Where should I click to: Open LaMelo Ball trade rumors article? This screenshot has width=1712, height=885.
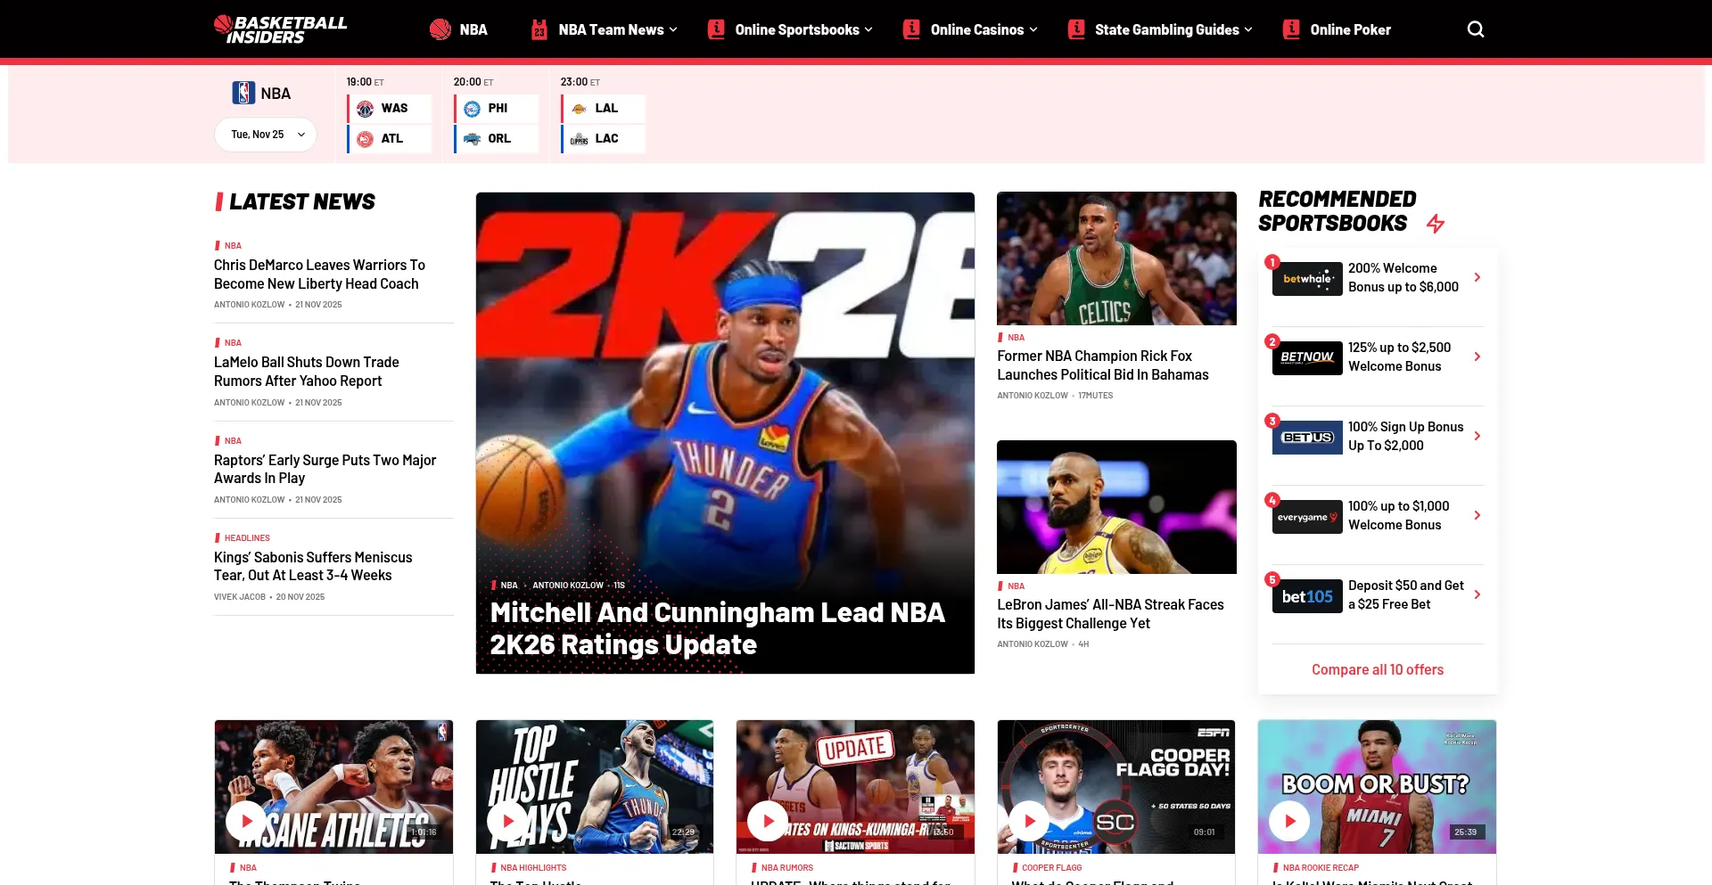pos(306,372)
